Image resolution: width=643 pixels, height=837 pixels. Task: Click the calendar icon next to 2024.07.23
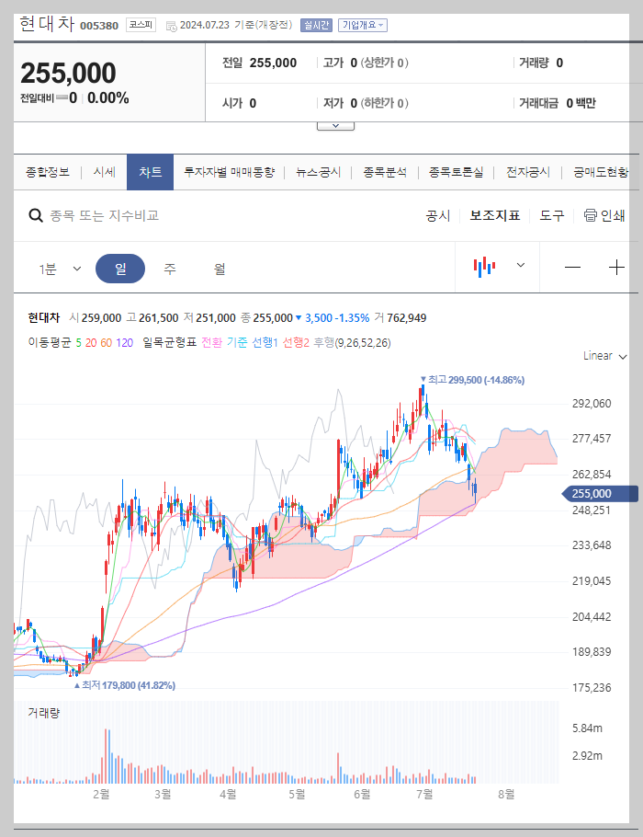click(x=172, y=25)
